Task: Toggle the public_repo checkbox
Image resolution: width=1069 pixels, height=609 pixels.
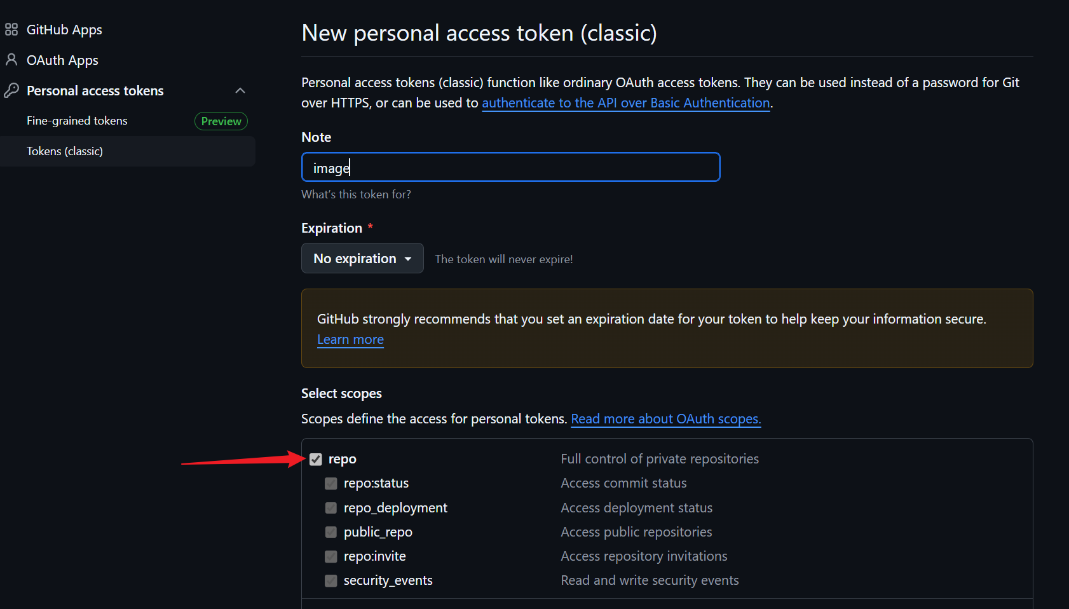Action: [x=331, y=532]
